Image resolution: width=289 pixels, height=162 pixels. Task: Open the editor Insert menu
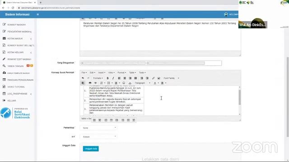point(102,72)
